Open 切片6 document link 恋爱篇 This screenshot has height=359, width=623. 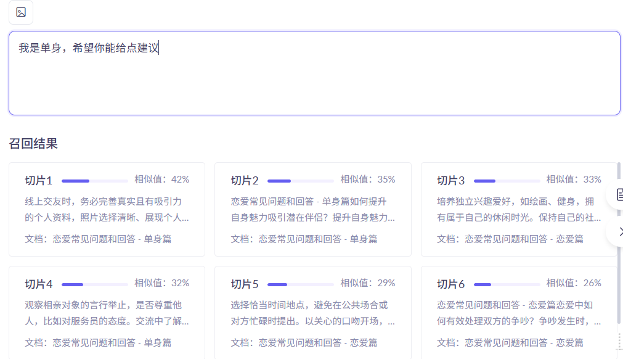pyautogui.click(x=510, y=343)
